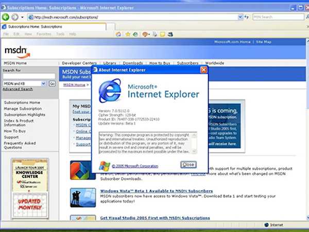Click the page scrollbar down arrow

pyautogui.click(x=307, y=218)
